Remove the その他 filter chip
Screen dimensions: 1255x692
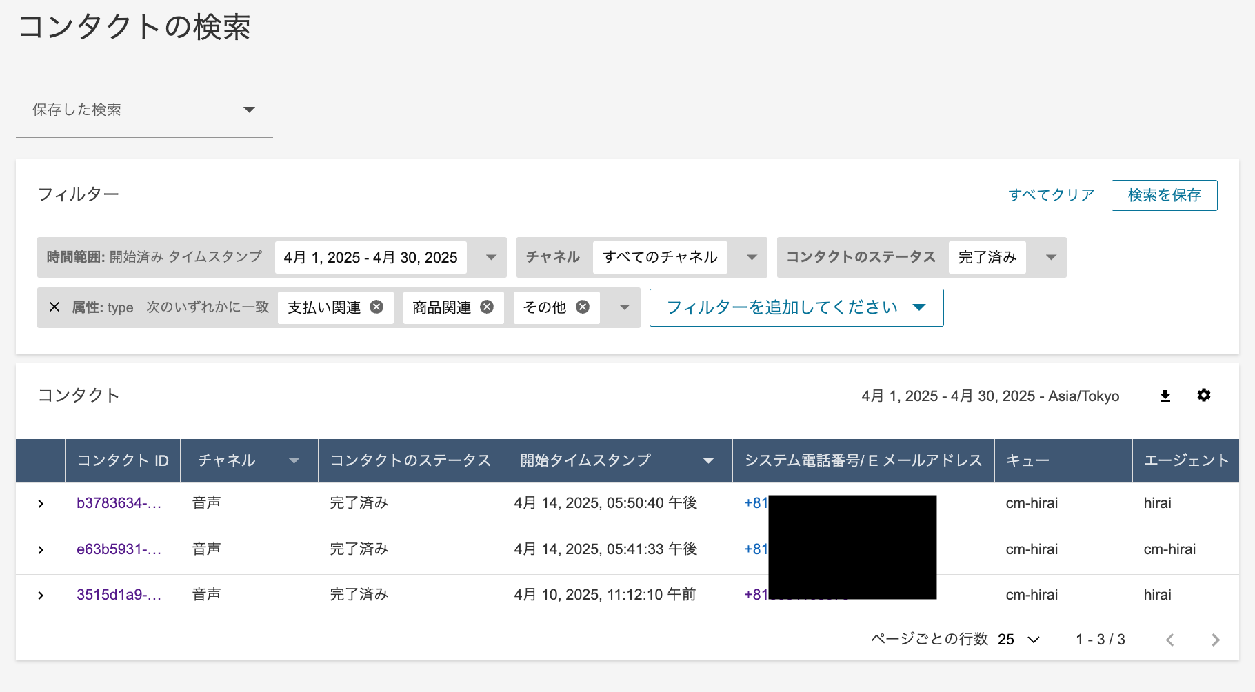(x=583, y=307)
